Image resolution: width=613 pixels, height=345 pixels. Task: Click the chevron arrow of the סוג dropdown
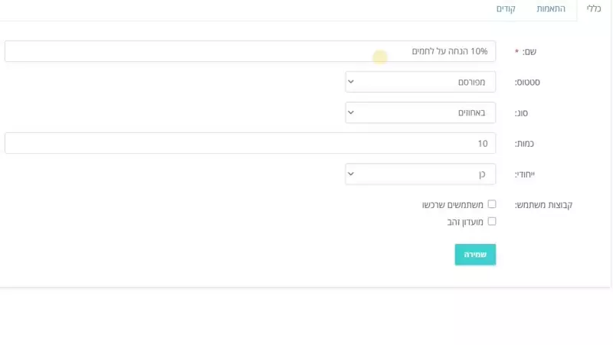[351, 112]
